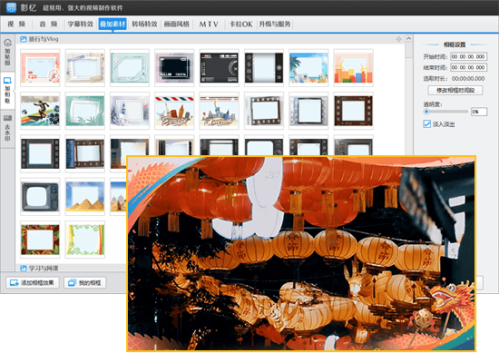Click the 影忆 app logo icon
499x353 pixels.
click(11, 7)
